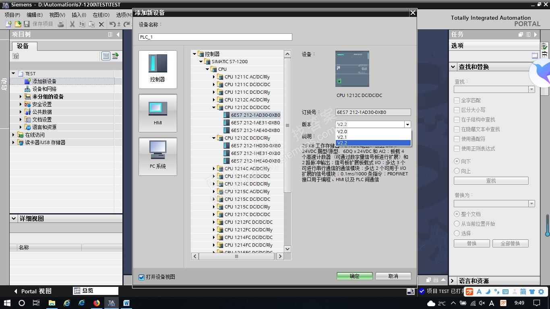Viewport: 550px width, 309px height.
Task: Enable the 在隐藏文本中查找 checkbox
Action: (x=457, y=129)
